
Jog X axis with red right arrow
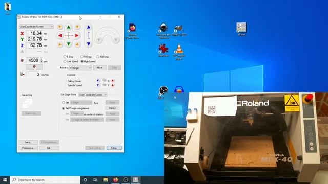[x=77, y=35]
